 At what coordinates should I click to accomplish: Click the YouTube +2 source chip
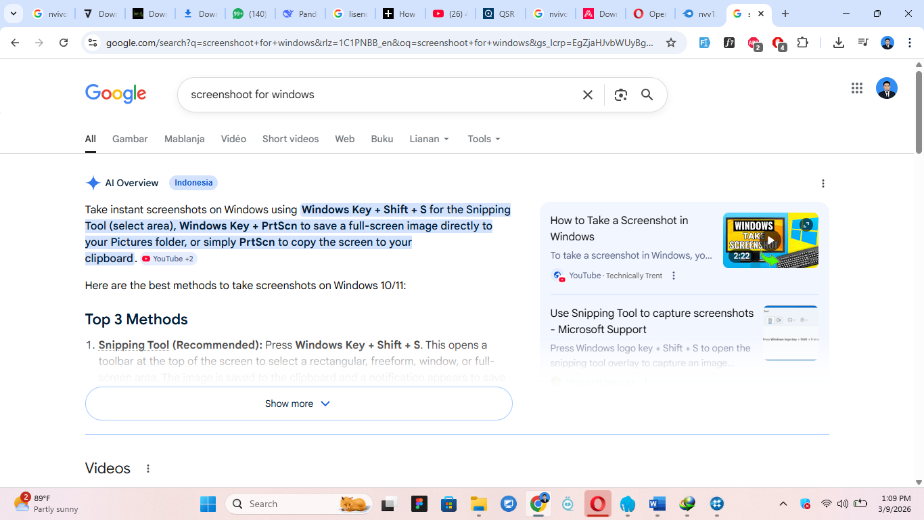(168, 259)
